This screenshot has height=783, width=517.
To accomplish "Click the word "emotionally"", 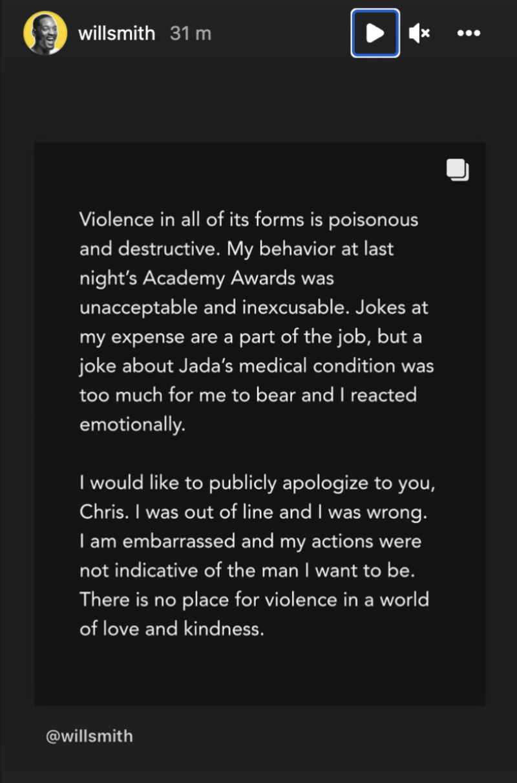I will pyautogui.click(x=132, y=425).
